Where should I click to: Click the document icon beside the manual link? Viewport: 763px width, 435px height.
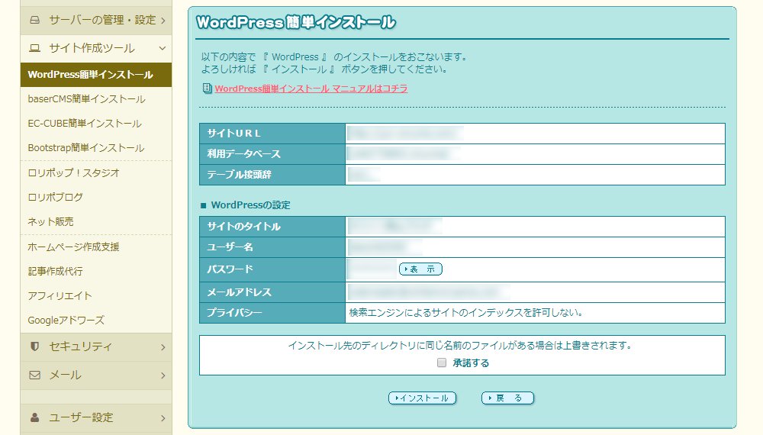(207, 89)
